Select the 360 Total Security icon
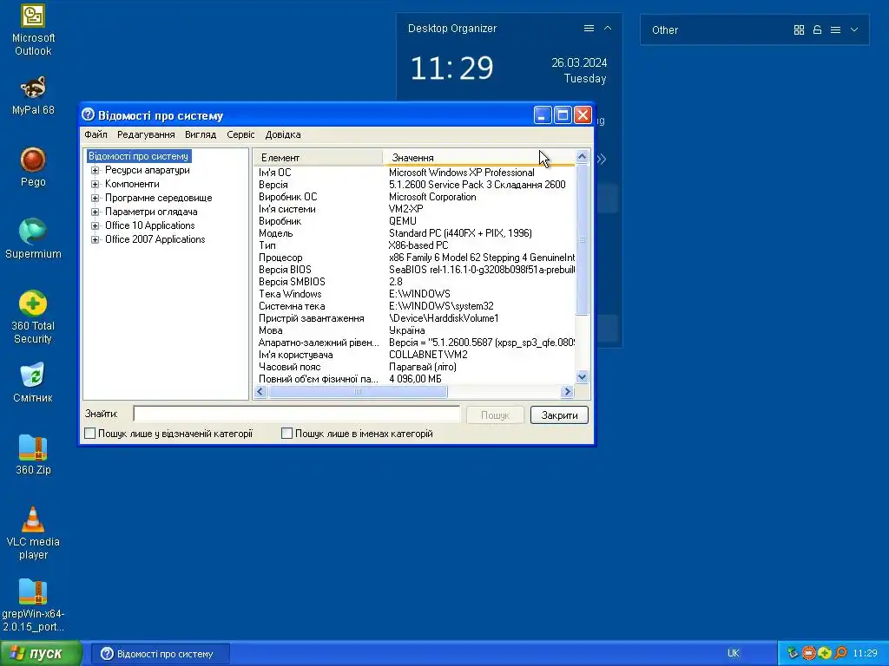 (33, 317)
